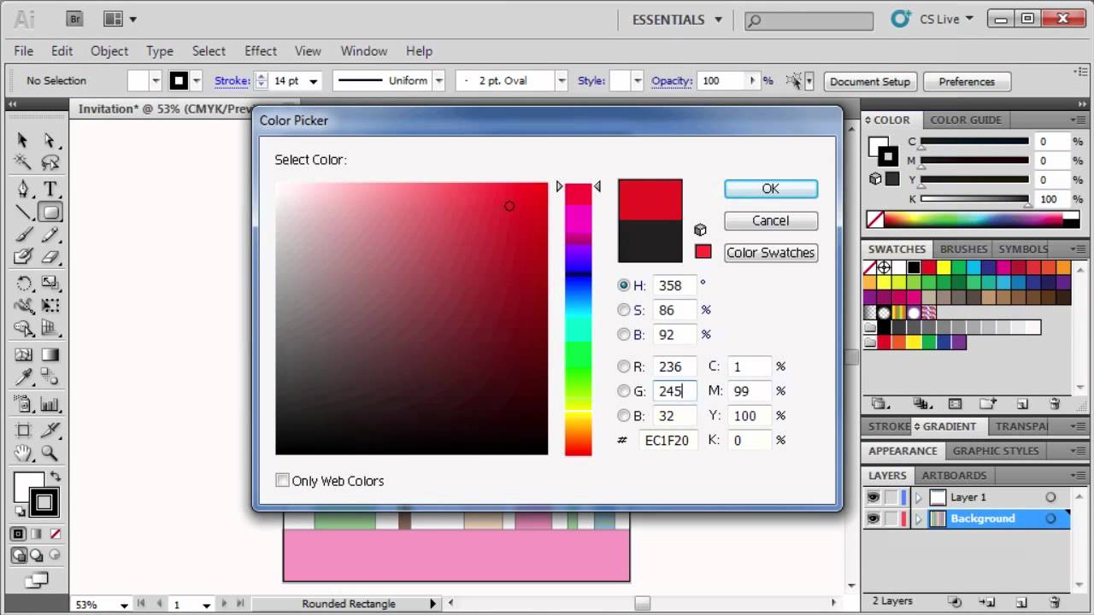
Task: Select the Artboard tool
Action: click(23, 430)
